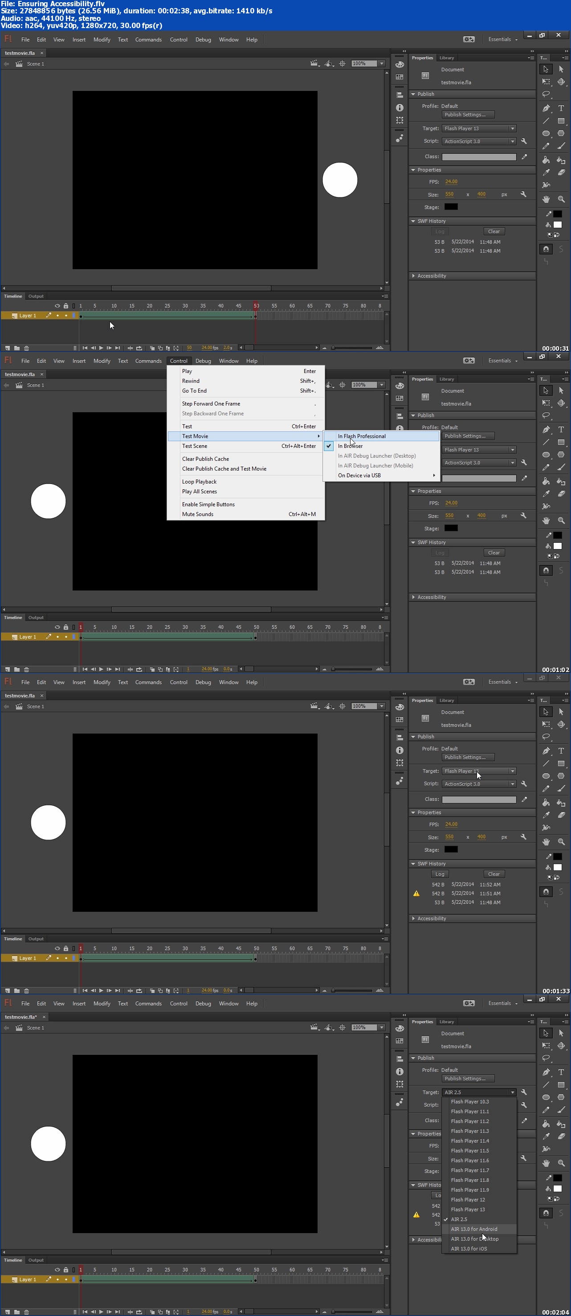Toggle Enable Simple Buttons in Control menu
This screenshot has width=571, height=1316.
coord(246,504)
